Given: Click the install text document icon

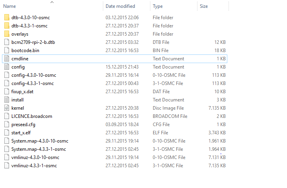Looking at the screenshot, I should click(7, 99).
